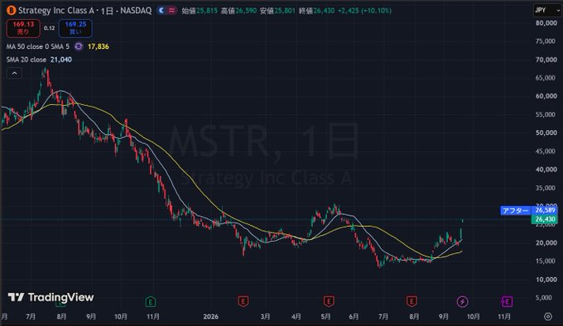563x326 pixels.
Task: Click the 終値26,430 close value
Action: (316, 11)
